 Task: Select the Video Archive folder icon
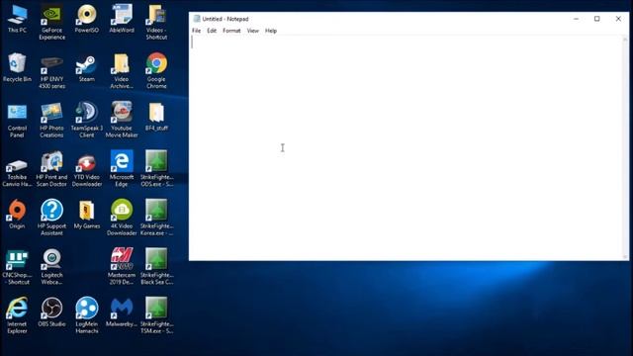click(x=122, y=71)
